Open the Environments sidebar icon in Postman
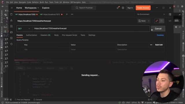The height and width of the screenshot is (104, 185). 11,26
